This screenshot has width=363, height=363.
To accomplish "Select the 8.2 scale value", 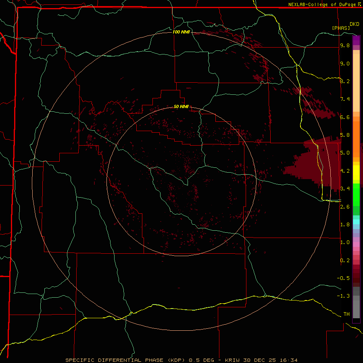I will coord(345,81).
